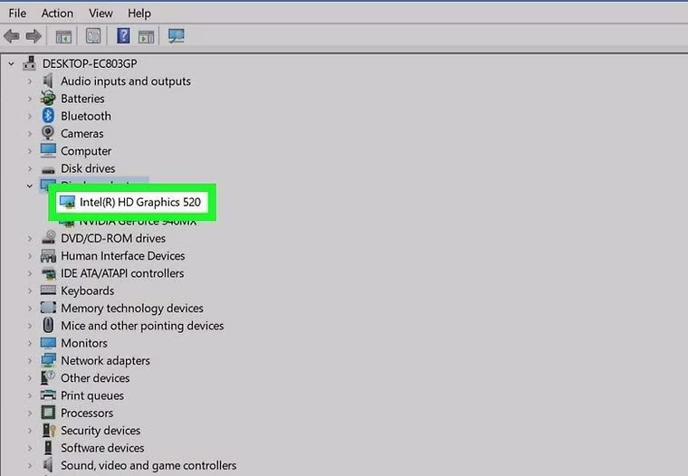Select the Bluetooth category label
This screenshot has height=476, width=688.
pyautogui.click(x=86, y=116)
